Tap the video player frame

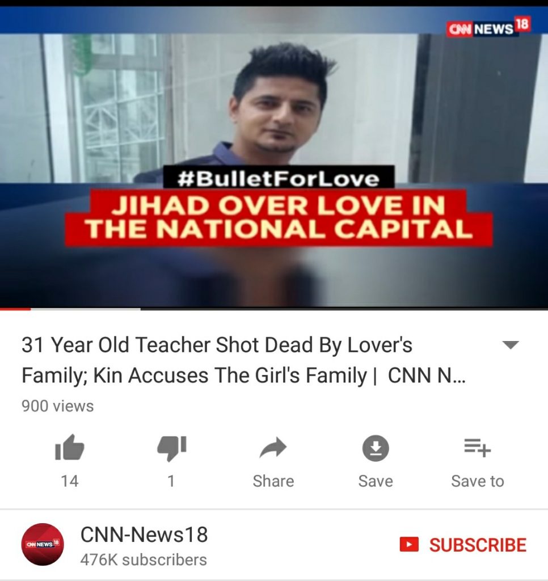coord(274,157)
